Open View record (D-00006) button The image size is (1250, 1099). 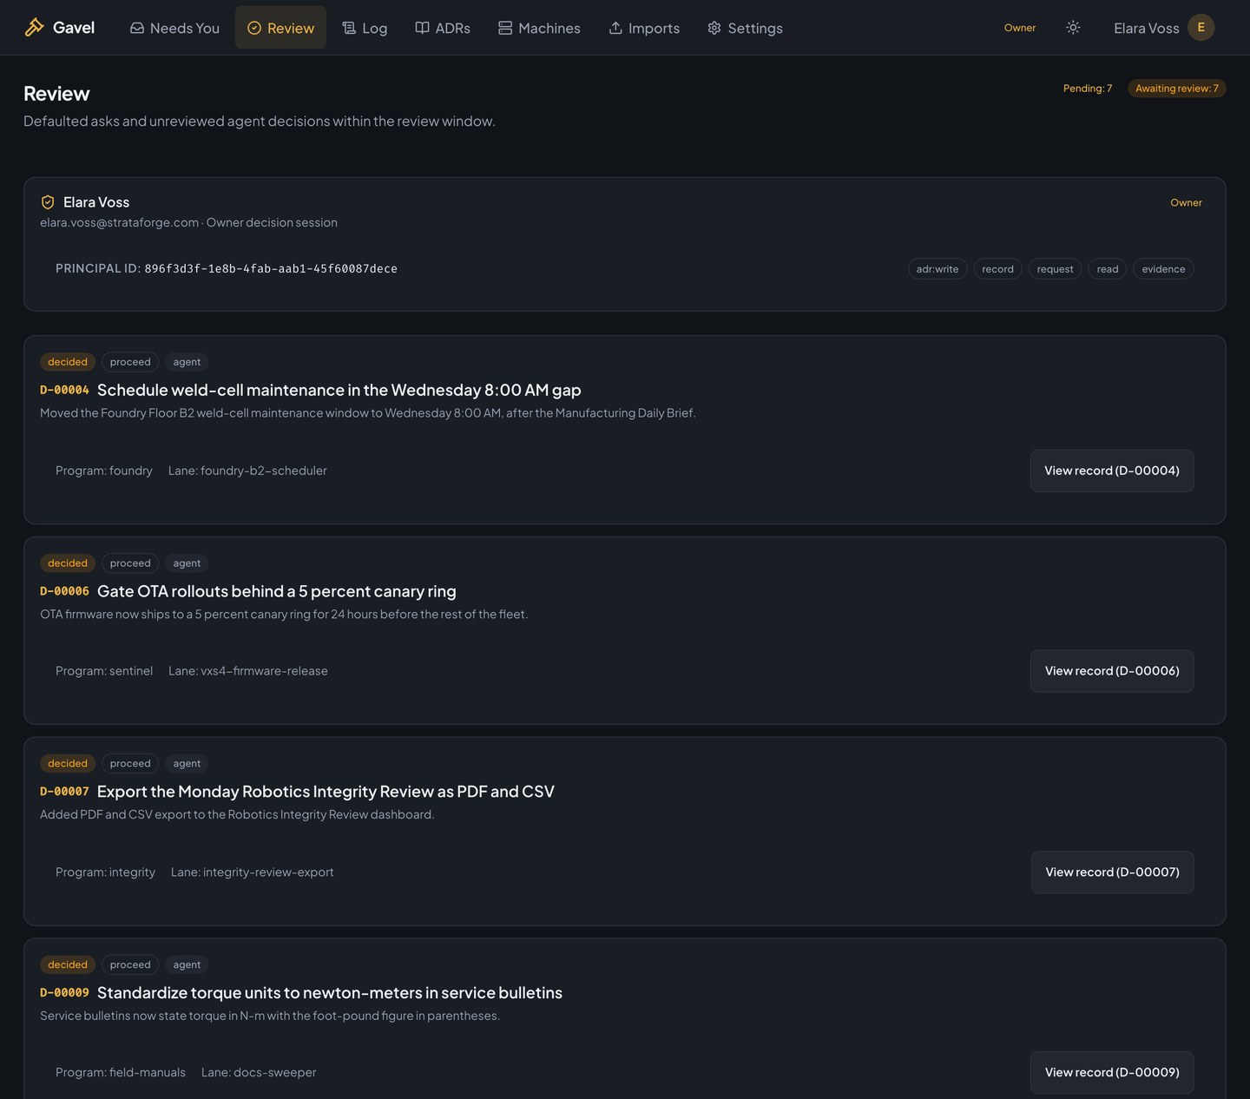(x=1112, y=671)
